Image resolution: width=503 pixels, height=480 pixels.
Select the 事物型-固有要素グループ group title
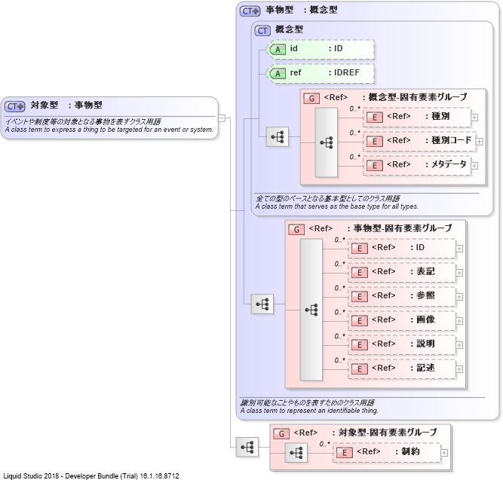tap(403, 228)
